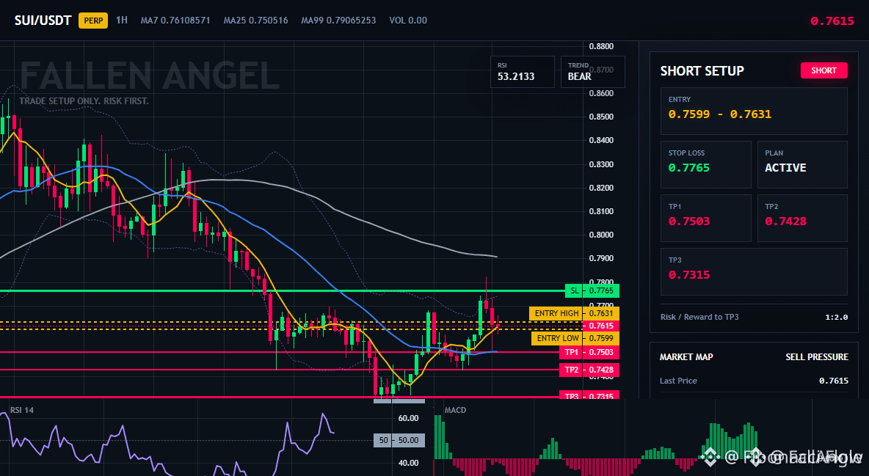The image size is (869, 476).
Task: Click the red SHORT badge
Action: [x=823, y=70]
